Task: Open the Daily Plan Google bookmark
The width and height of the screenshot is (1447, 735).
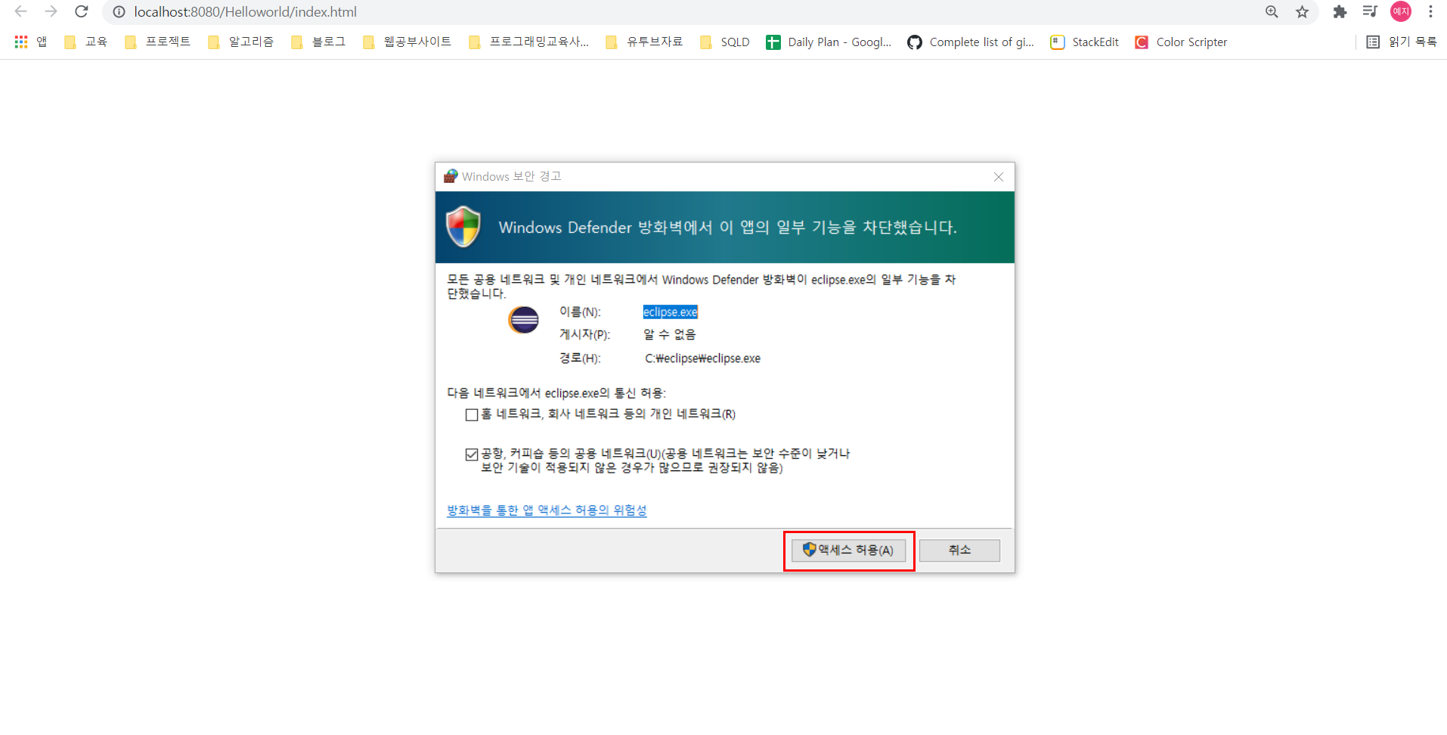Action: click(x=829, y=42)
